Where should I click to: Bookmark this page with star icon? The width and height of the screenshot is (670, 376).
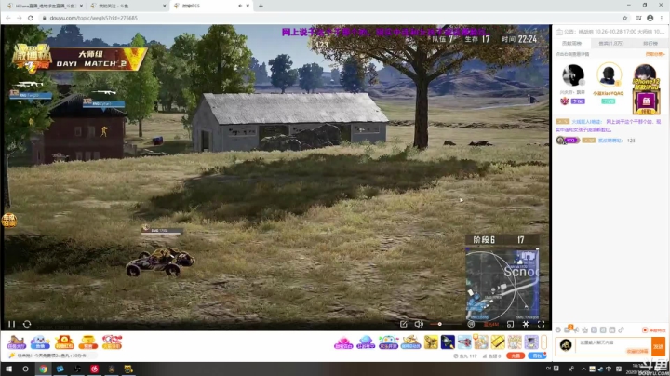[624, 18]
